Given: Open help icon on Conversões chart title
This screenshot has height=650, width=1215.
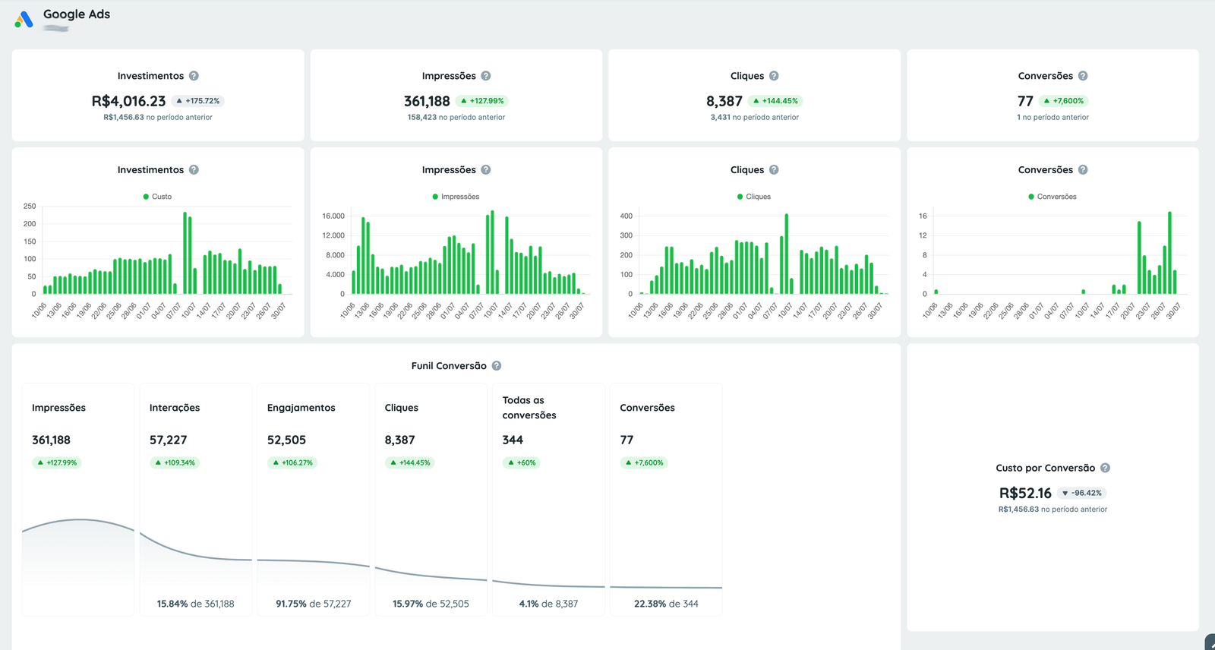Looking at the screenshot, I should (x=1083, y=170).
